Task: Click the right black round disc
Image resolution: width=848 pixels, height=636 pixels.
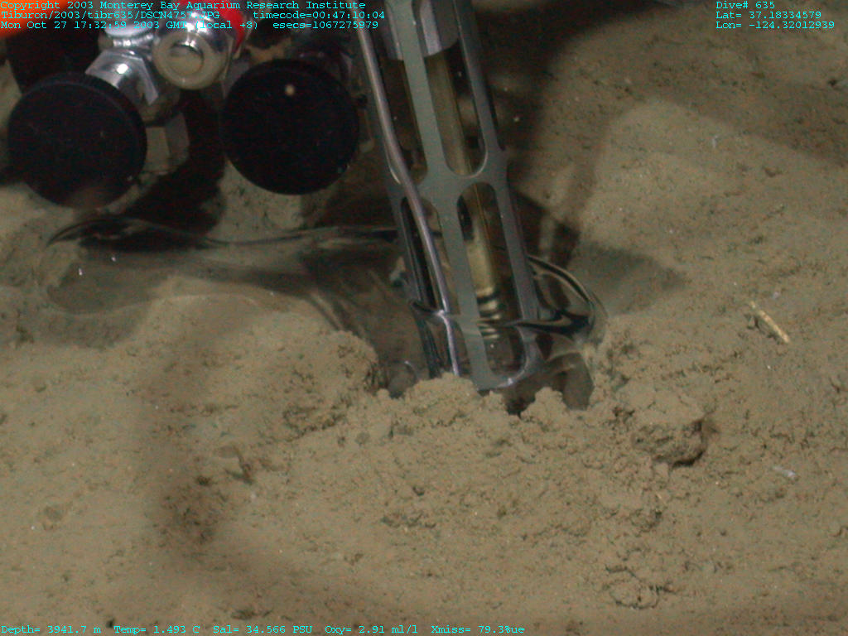Action: click(290, 127)
